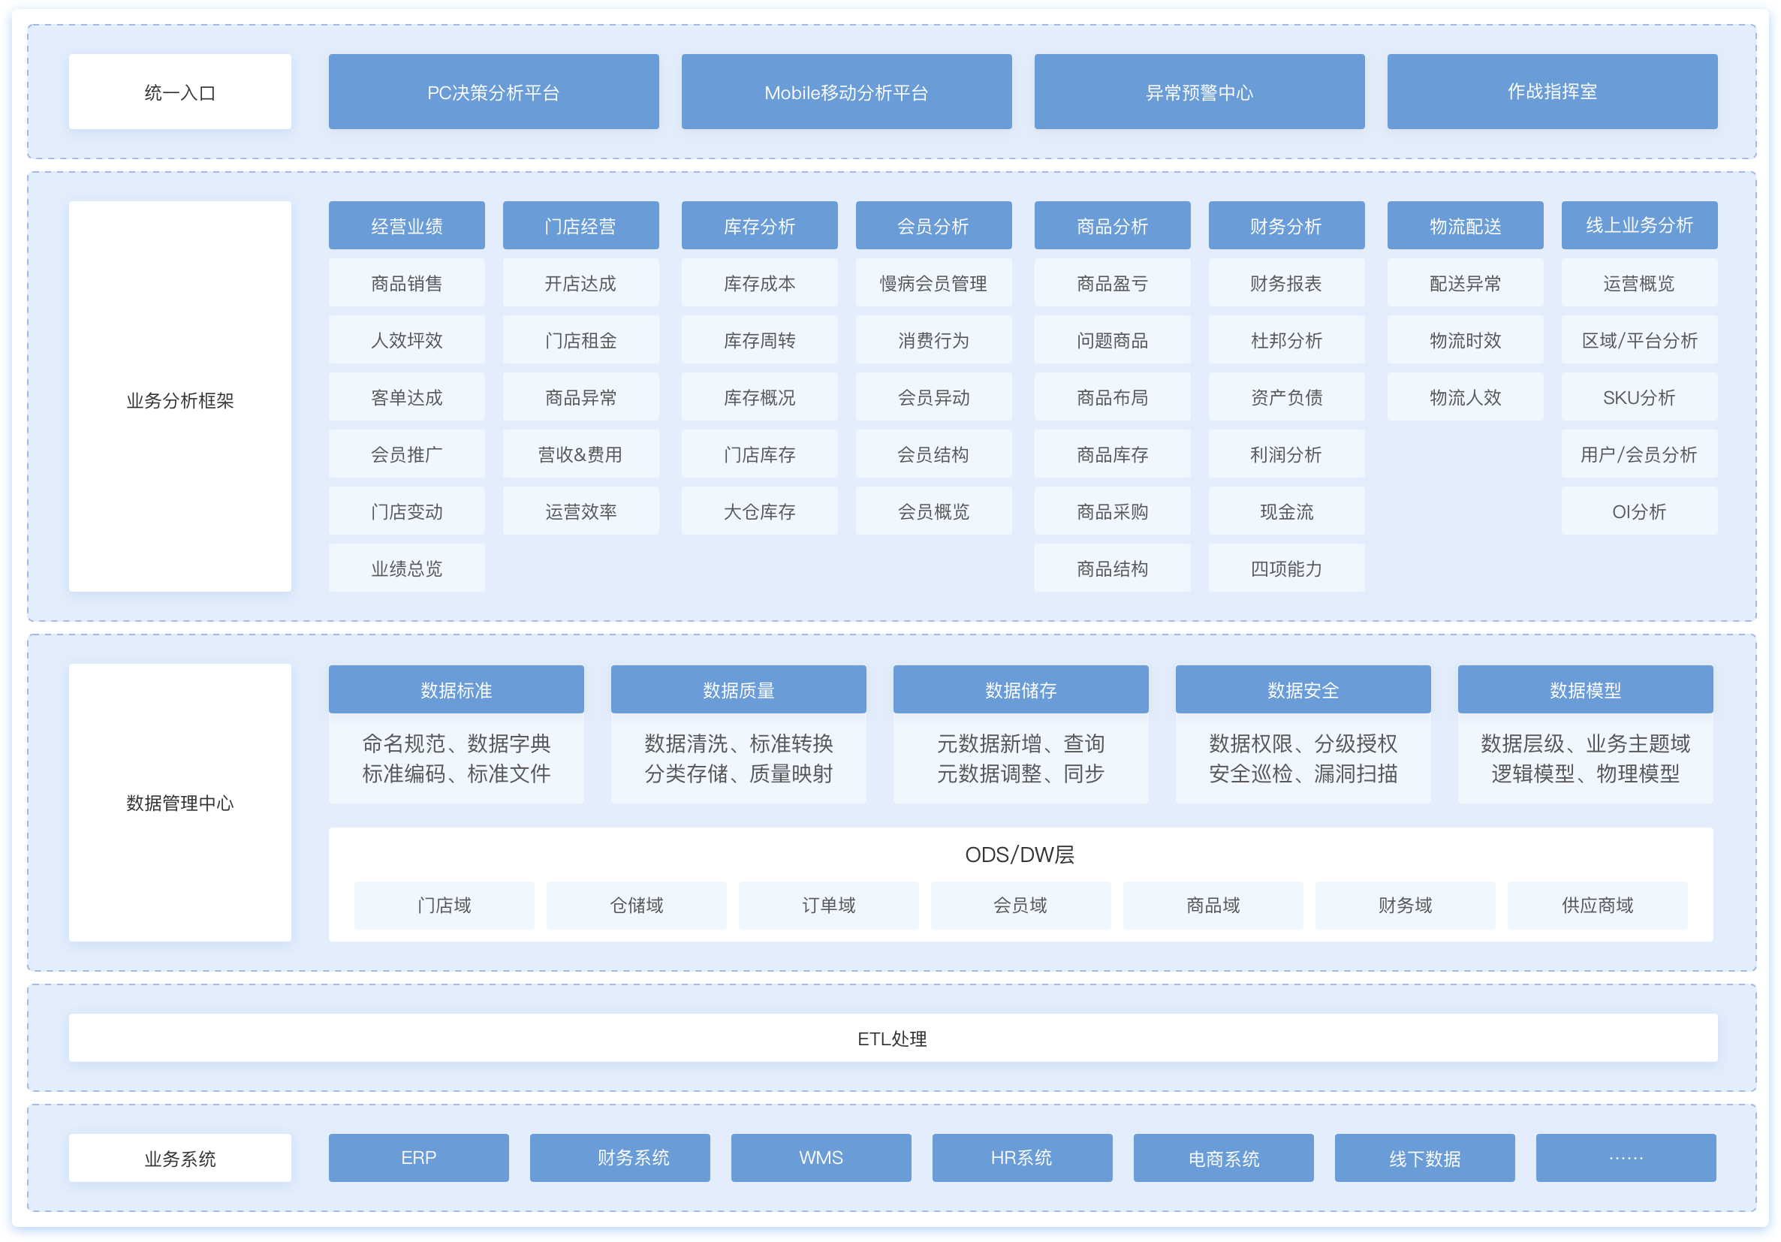The height and width of the screenshot is (1242, 1781).
Task: Click the ETL处理 bar
Action: [x=893, y=1038]
